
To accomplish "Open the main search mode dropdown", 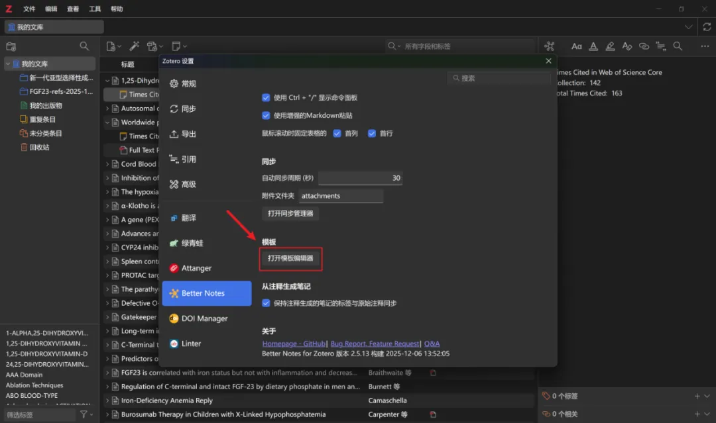I will (x=394, y=46).
